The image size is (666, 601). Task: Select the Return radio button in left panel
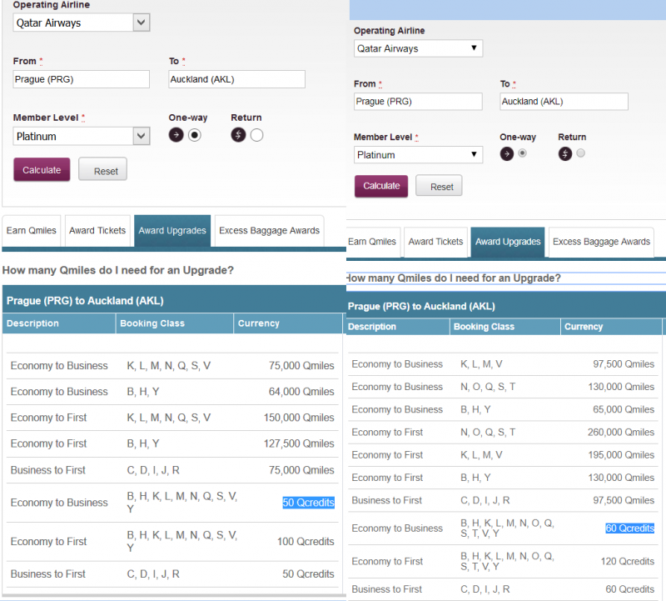coord(256,135)
